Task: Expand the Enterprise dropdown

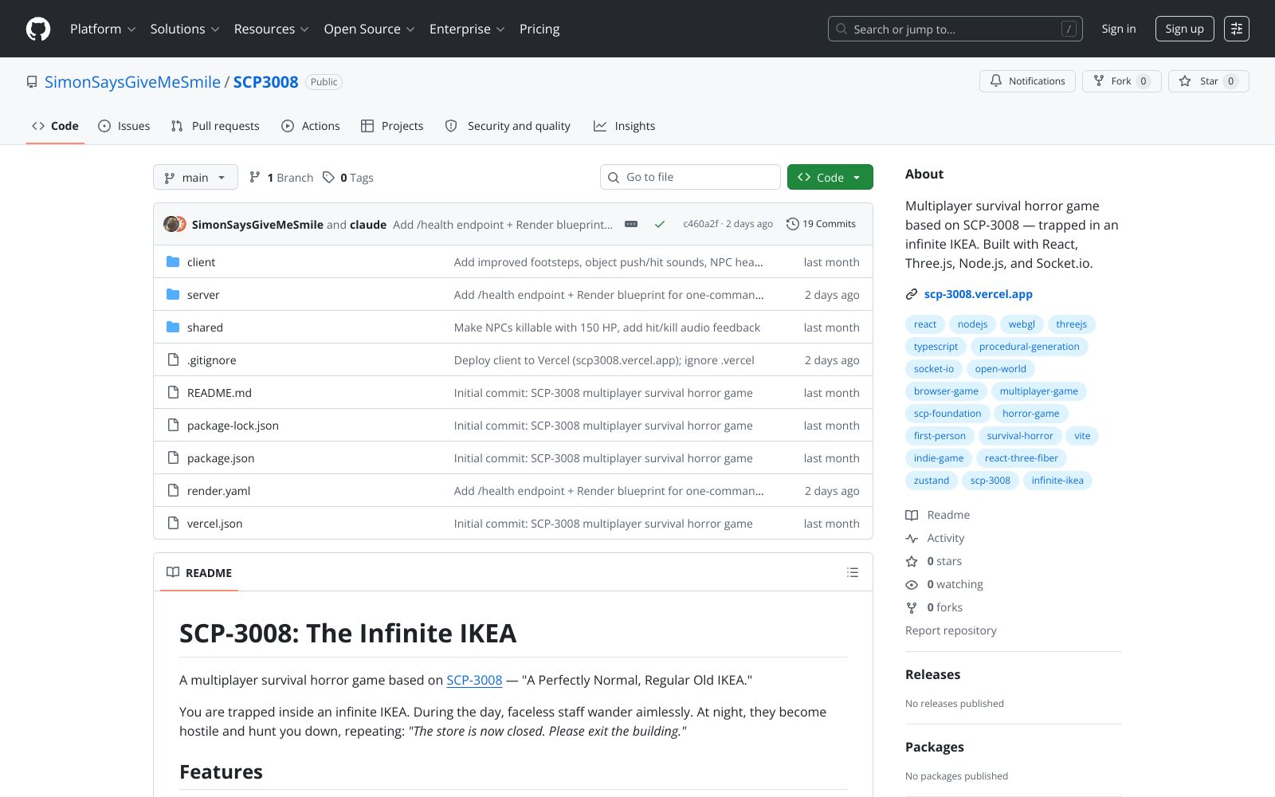Action: pyautogui.click(x=467, y=29)
